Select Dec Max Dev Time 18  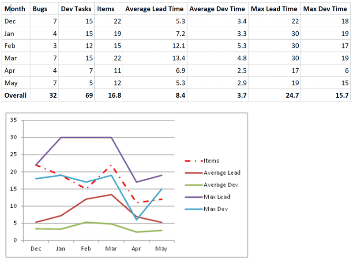326,21
